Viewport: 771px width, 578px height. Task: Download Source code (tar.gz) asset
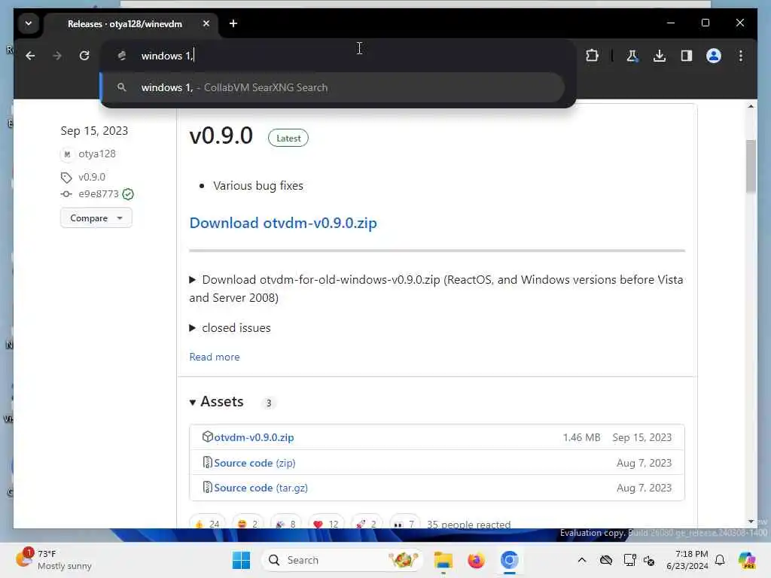tap(261, 488)
